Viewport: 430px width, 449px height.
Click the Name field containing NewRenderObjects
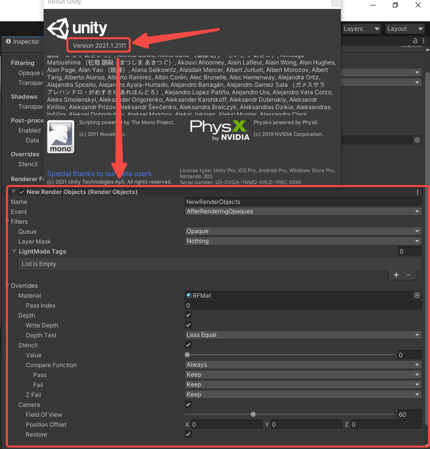click(x=303, y=201)
